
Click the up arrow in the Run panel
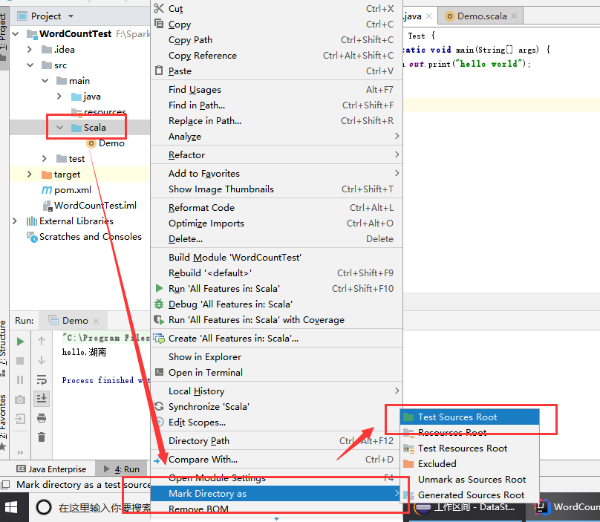coord(42,341)
